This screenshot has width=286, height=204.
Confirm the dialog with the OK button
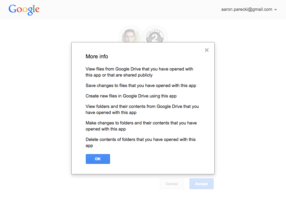98,159
